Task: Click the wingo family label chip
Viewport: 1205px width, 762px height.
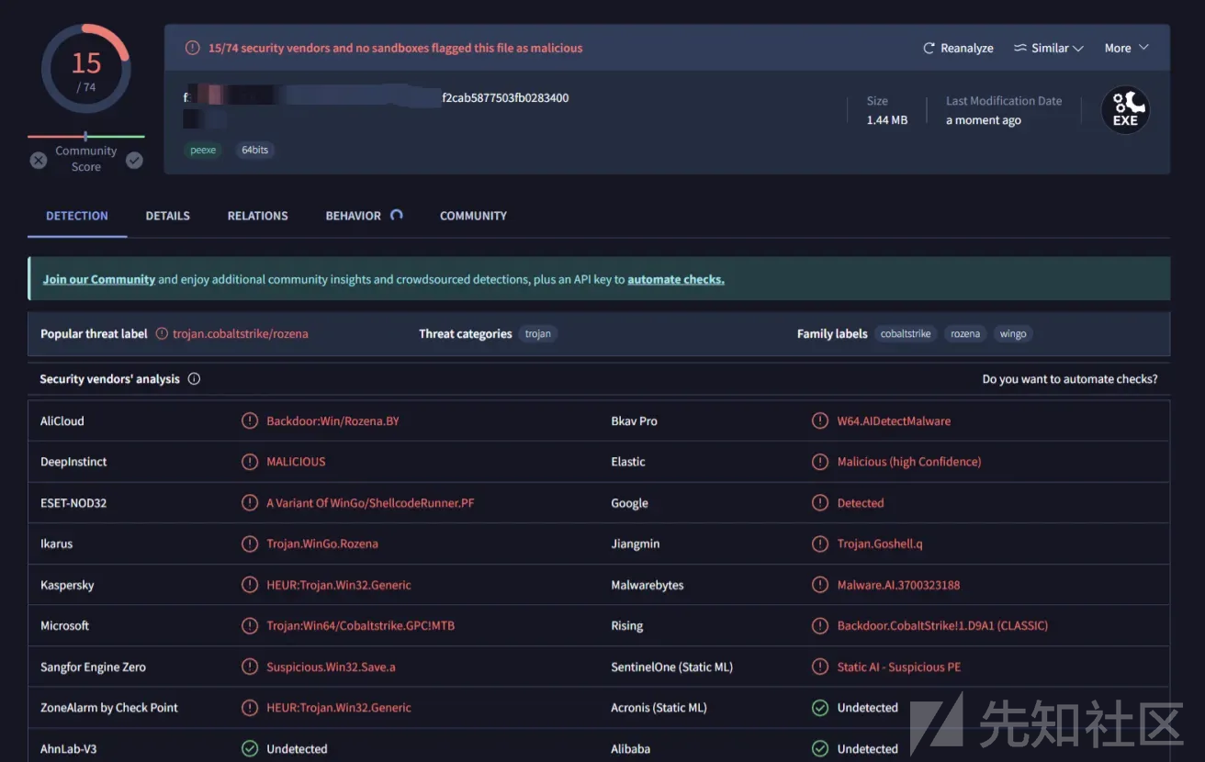Action: tap(1013, 333)
